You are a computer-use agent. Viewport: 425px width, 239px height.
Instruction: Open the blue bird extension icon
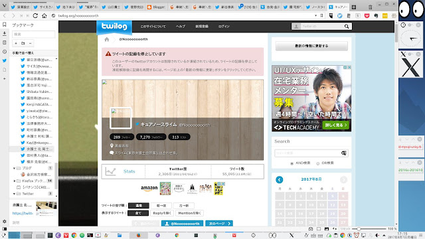(340, 16)
